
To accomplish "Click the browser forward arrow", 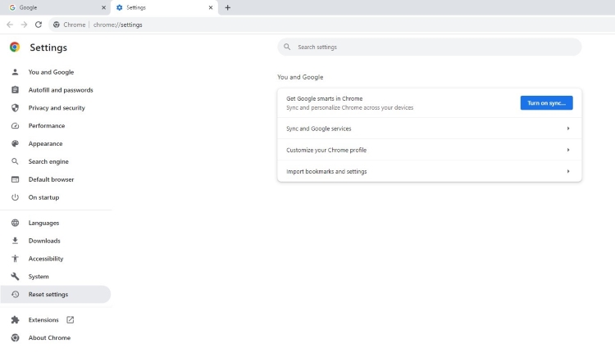I will (24, 25).
